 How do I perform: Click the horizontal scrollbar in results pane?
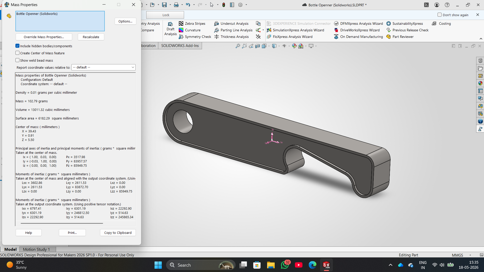(x=62, y=224)
